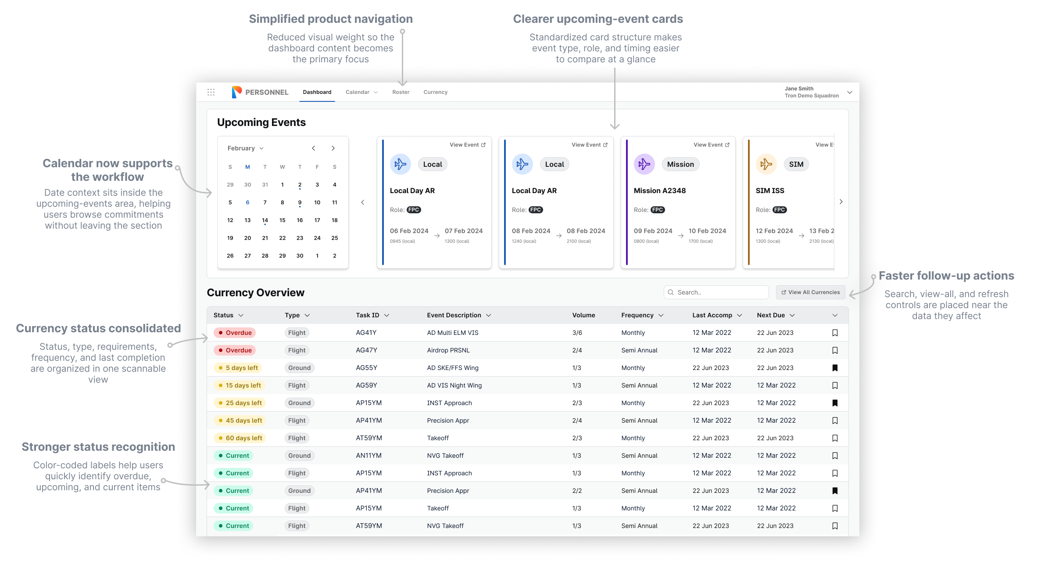Viewport: 1041px width, 571px height.
Task: Click the View All Currencies button
Action: [810, 292]
